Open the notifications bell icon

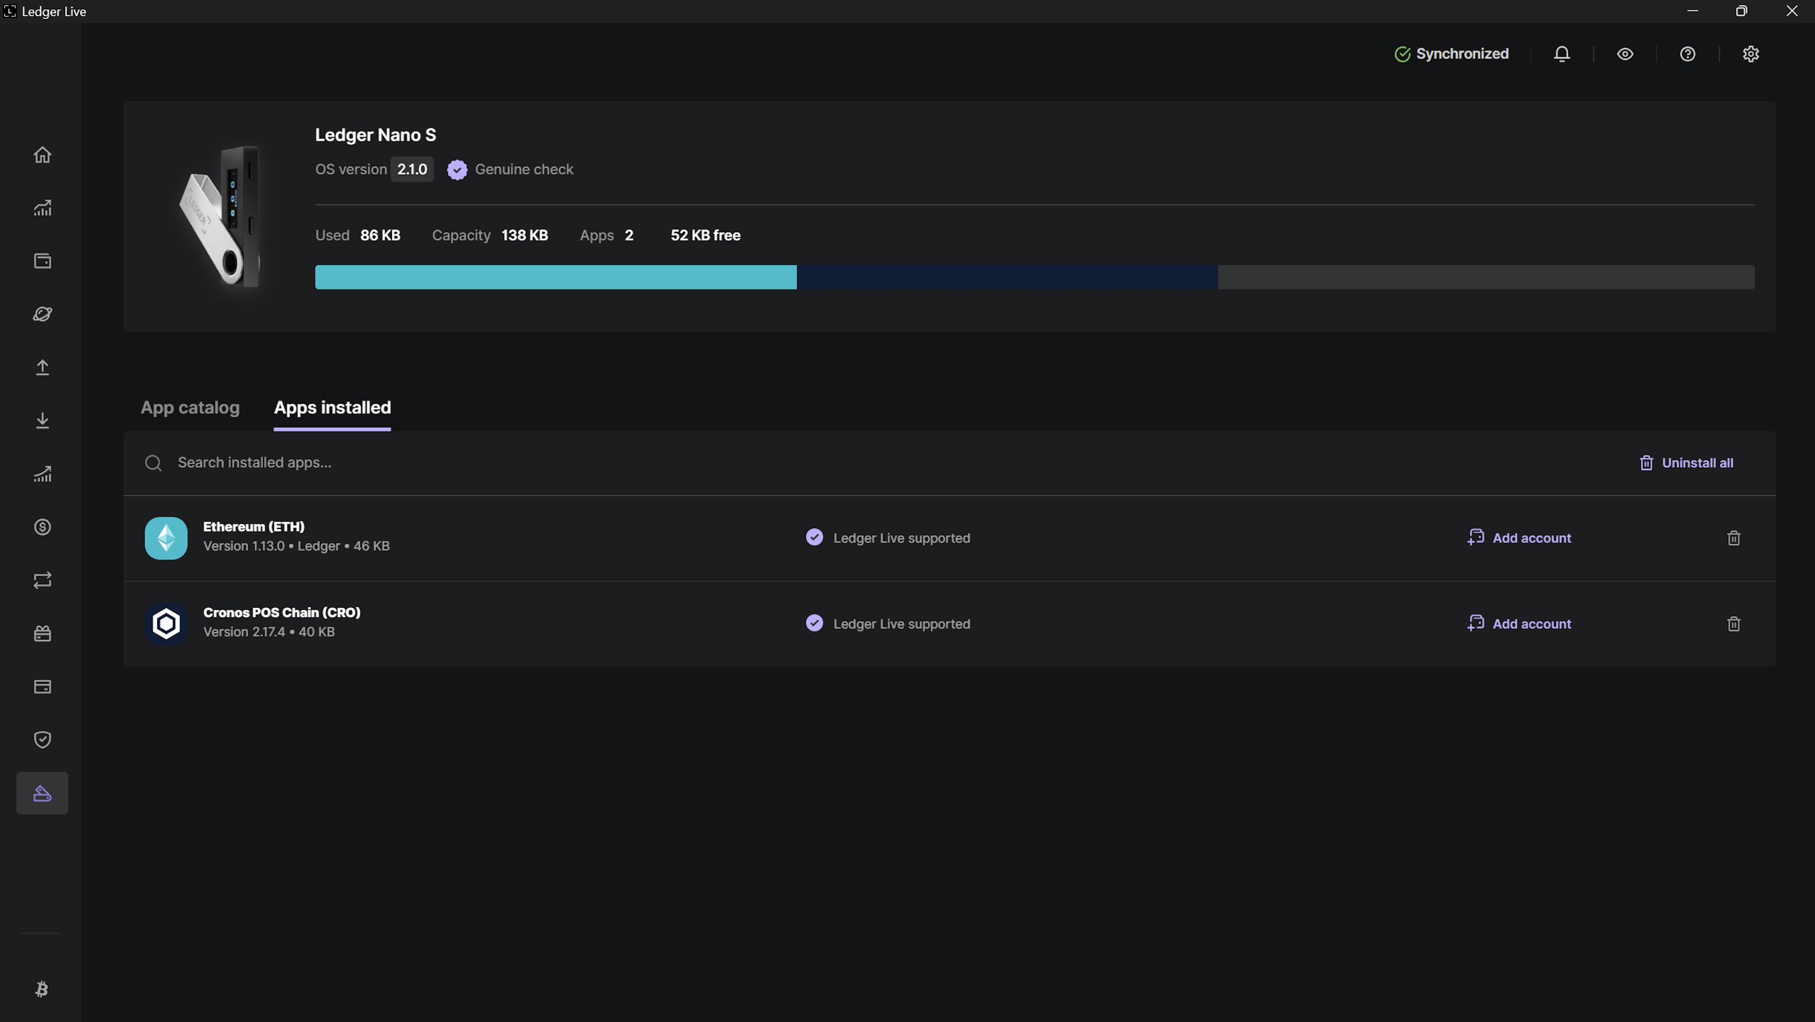[x=1562, y=54]
